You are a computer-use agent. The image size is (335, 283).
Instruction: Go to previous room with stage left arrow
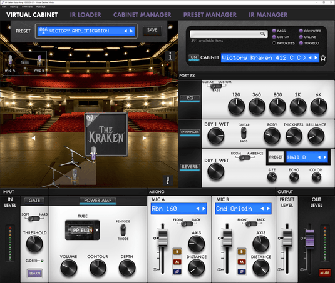(34, 138)
